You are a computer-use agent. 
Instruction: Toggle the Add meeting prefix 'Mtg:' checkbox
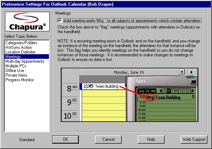60,21
